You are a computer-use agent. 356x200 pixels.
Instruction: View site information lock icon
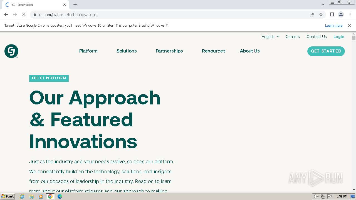[35, 15]
